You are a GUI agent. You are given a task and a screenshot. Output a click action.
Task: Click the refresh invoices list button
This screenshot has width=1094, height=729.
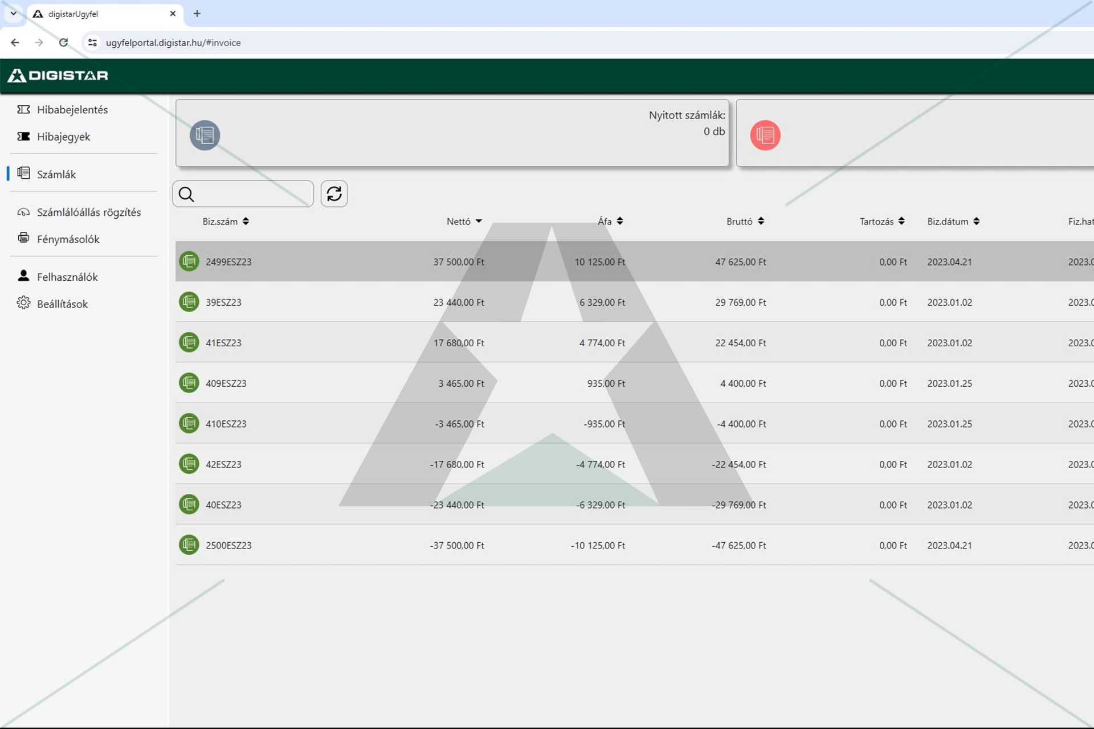[334, 194]
